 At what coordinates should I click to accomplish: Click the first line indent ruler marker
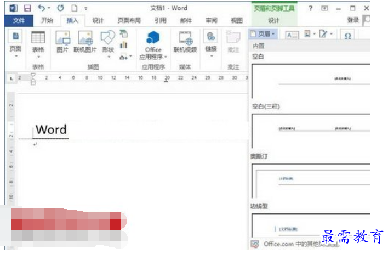[x=33, y=75]
